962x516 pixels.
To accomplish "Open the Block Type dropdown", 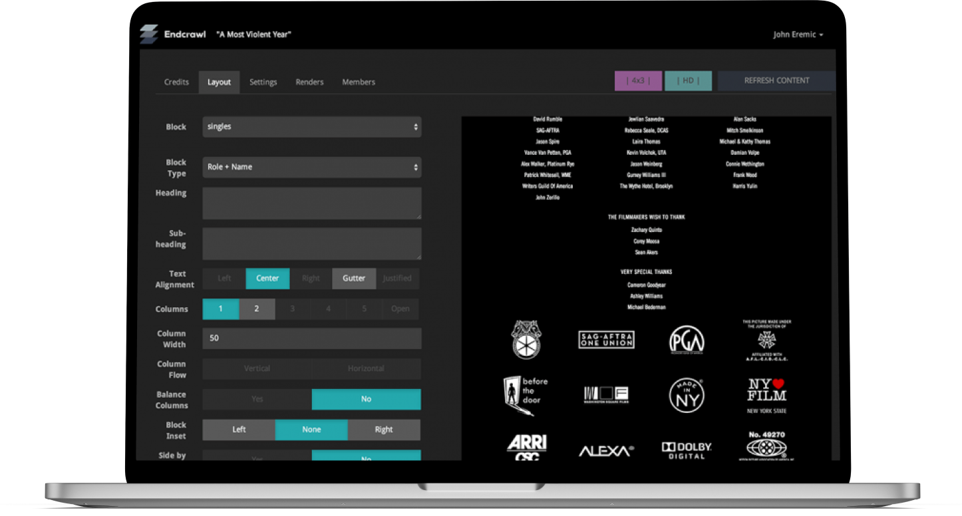I will click(311, 167).
